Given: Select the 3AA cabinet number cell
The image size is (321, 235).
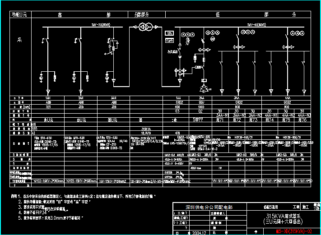Looking at the screenshot, I should point(237,98).
